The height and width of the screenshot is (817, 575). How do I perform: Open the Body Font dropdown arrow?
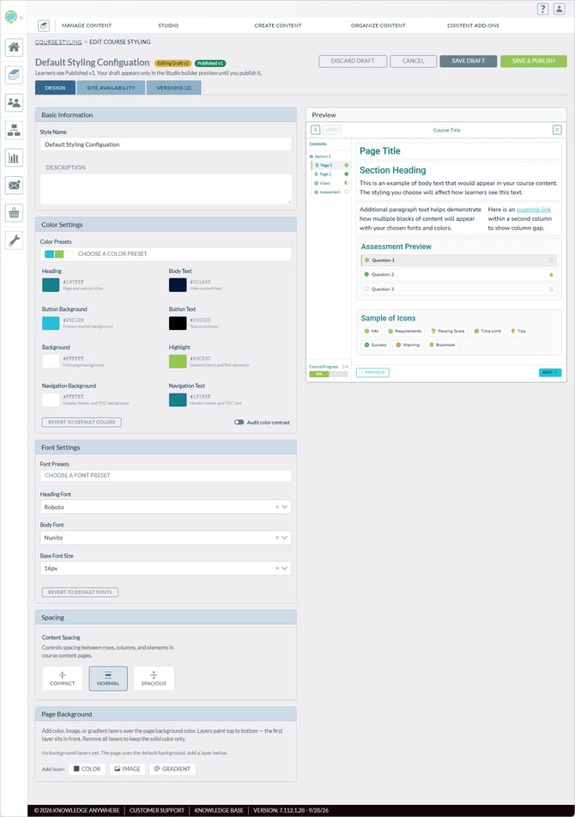click(x=285, y=537)
